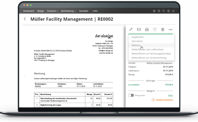
Task: Send invoice via envelope email icon
Action: (x=139, y=29)
